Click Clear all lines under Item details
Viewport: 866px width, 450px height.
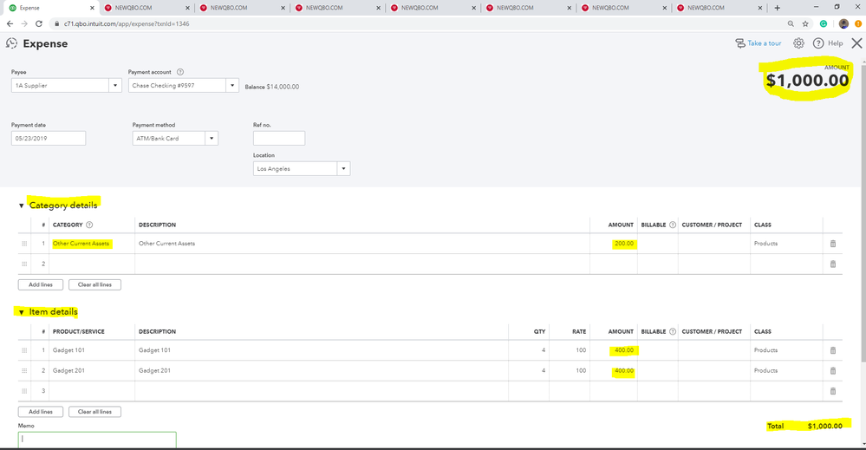tap(95, 412)
